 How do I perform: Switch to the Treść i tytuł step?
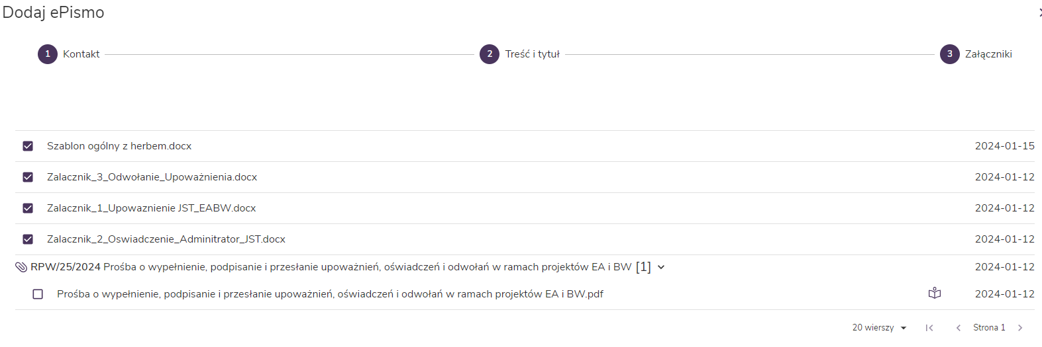pos(532,54)
